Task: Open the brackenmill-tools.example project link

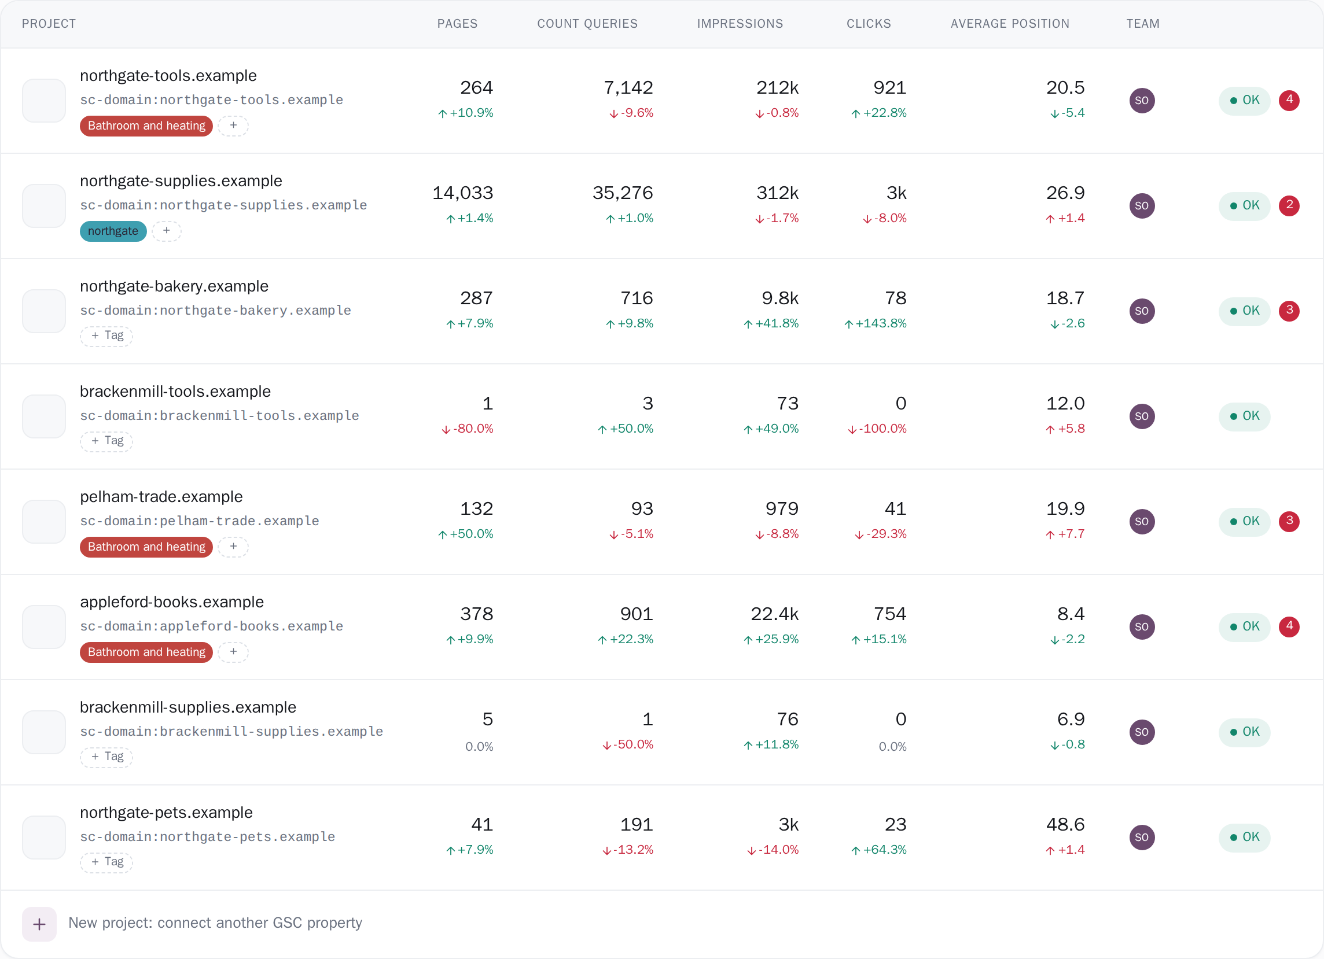Action: [175, 392]
